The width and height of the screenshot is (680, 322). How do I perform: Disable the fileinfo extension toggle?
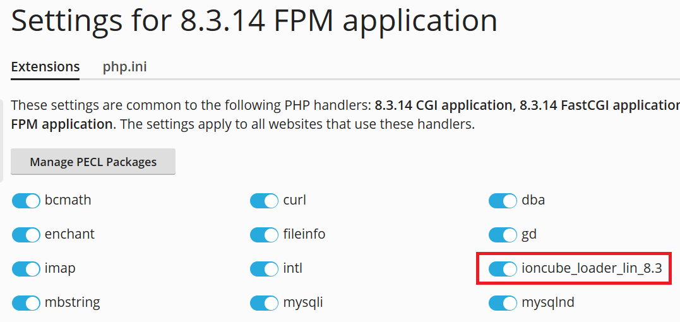pos(264,235)
